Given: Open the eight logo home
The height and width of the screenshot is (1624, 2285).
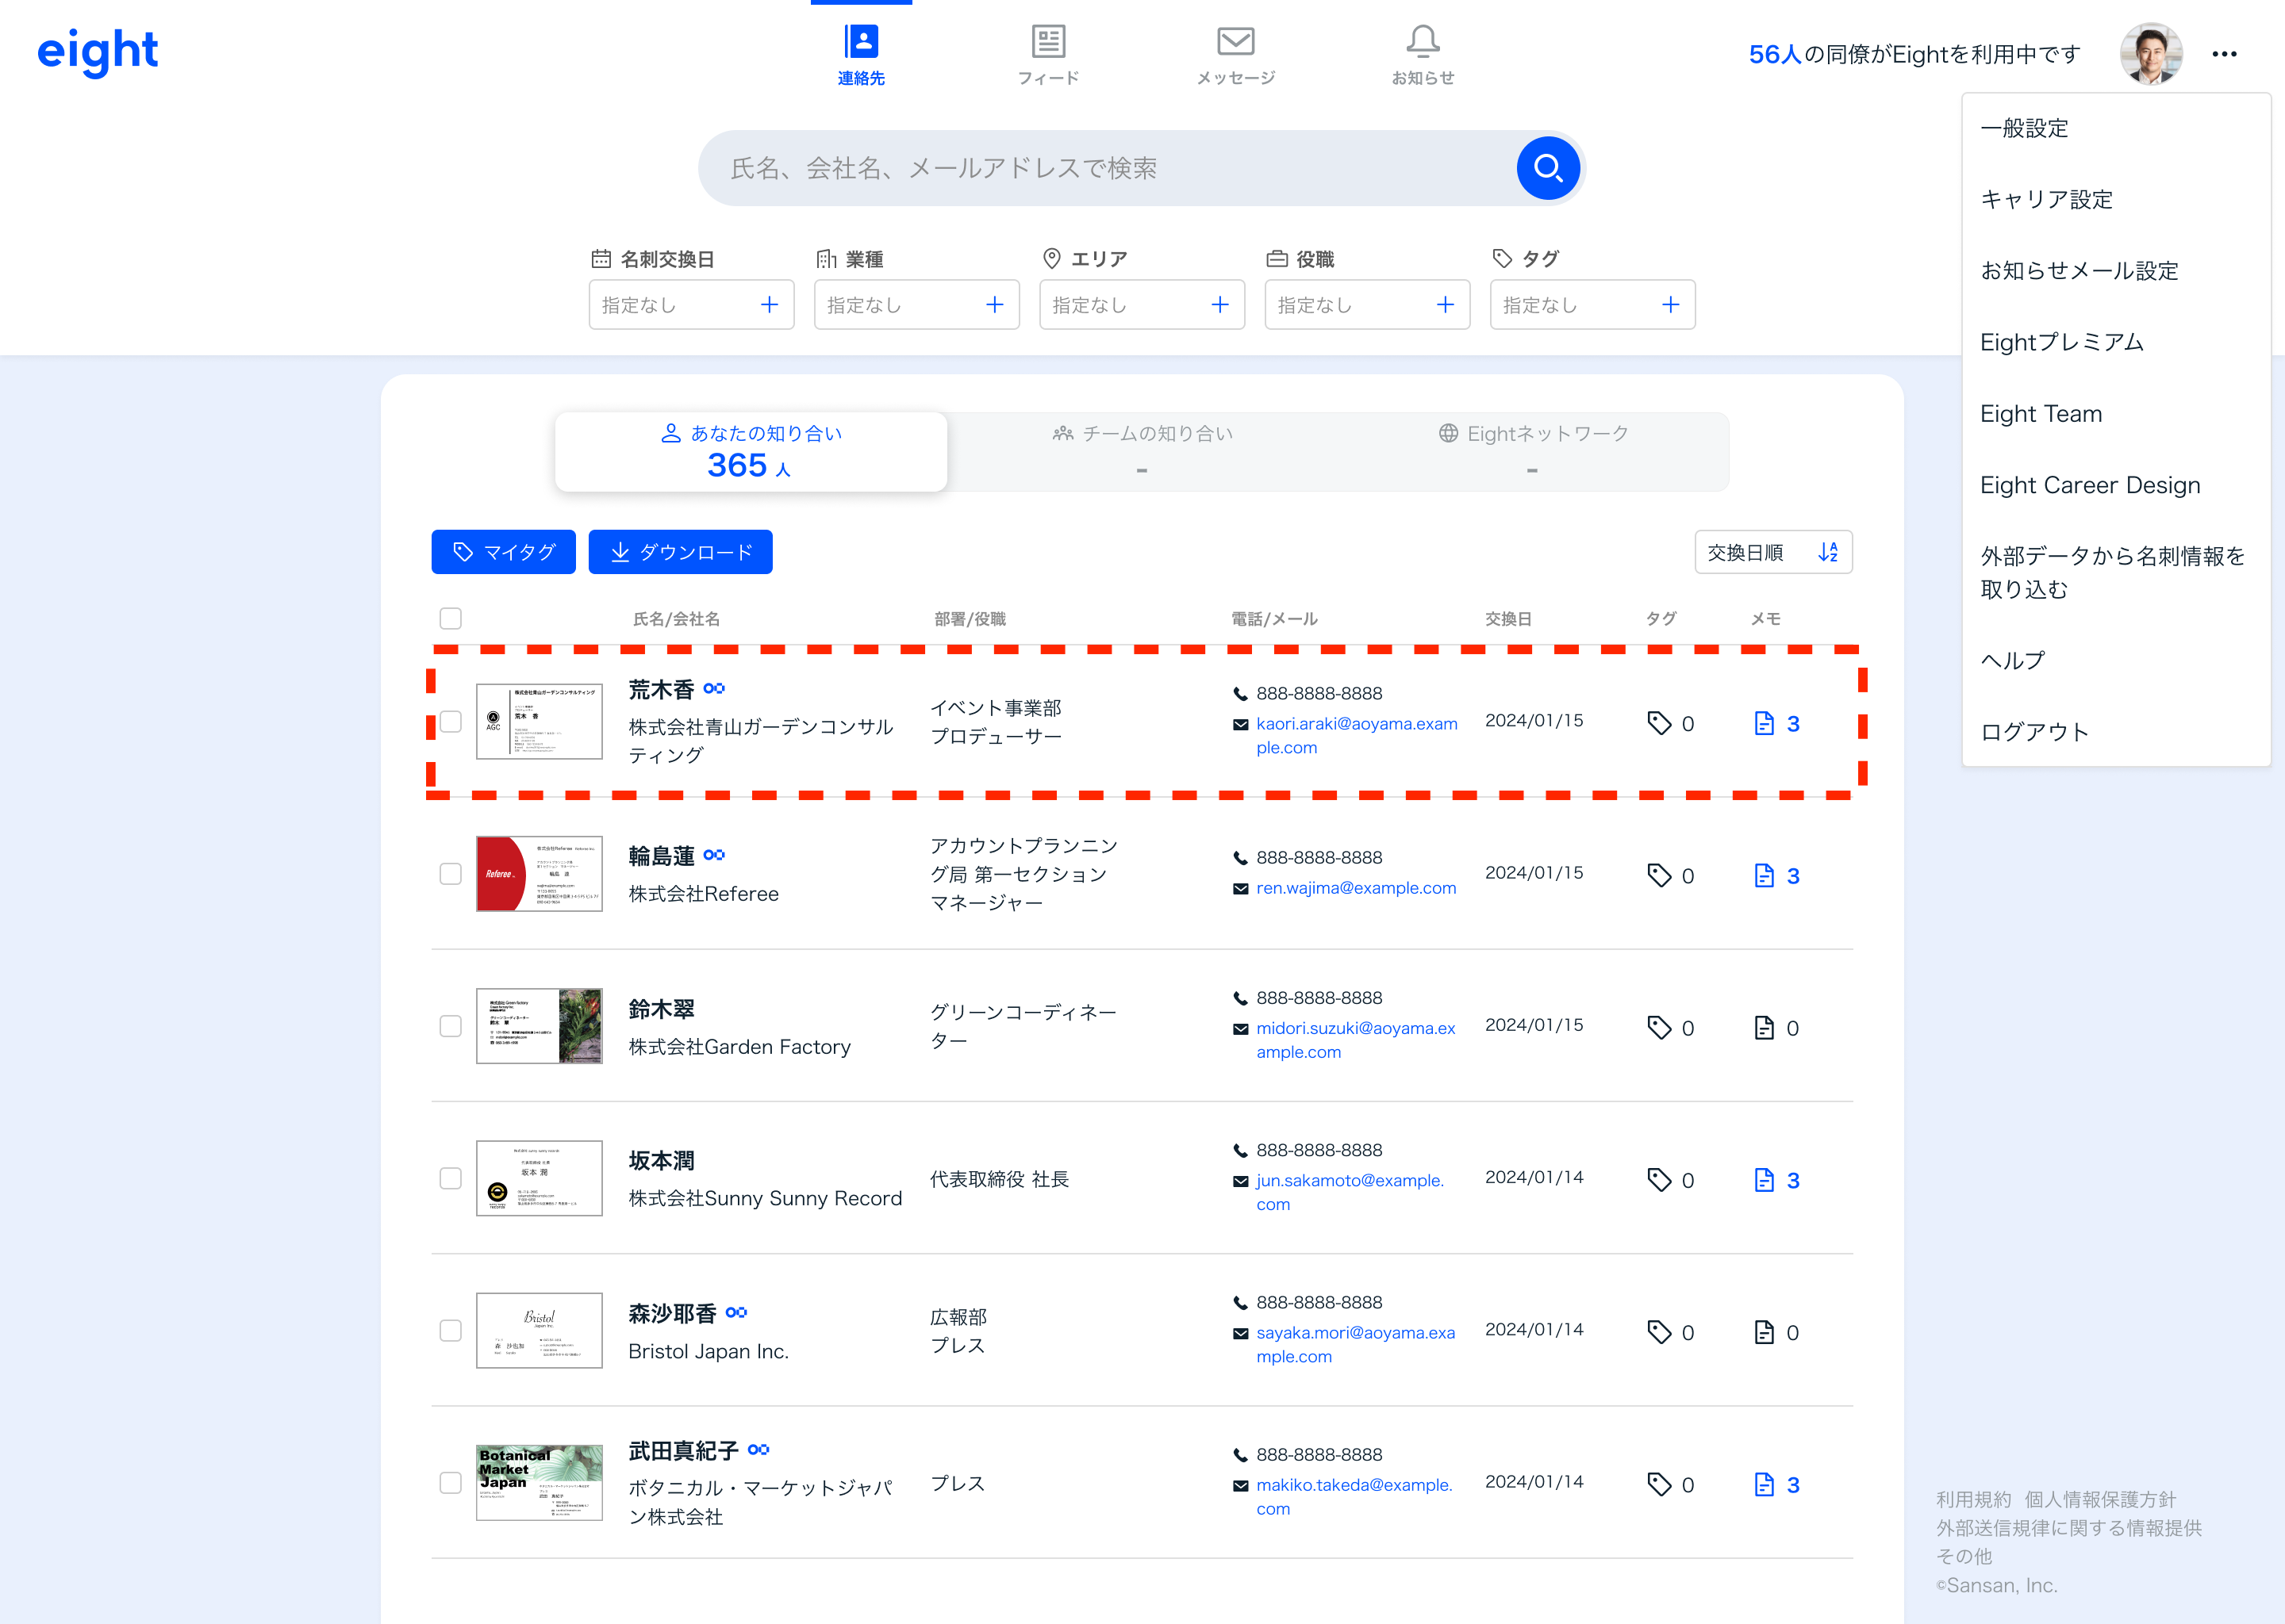Looking at the screenshot, I should (x=98, y=51).
